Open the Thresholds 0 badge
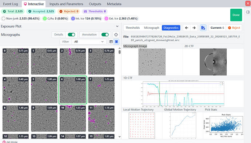The height and width of the screenshot is (143, 251). coord(95,11)
